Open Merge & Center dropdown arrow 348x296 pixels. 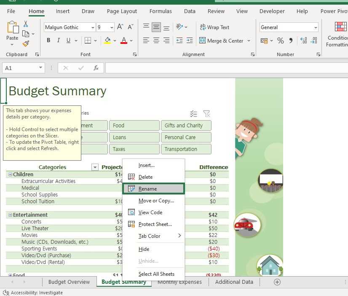click(x=249, y=40)
